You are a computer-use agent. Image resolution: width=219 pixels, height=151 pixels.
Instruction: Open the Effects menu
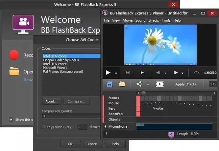point(154,20)
